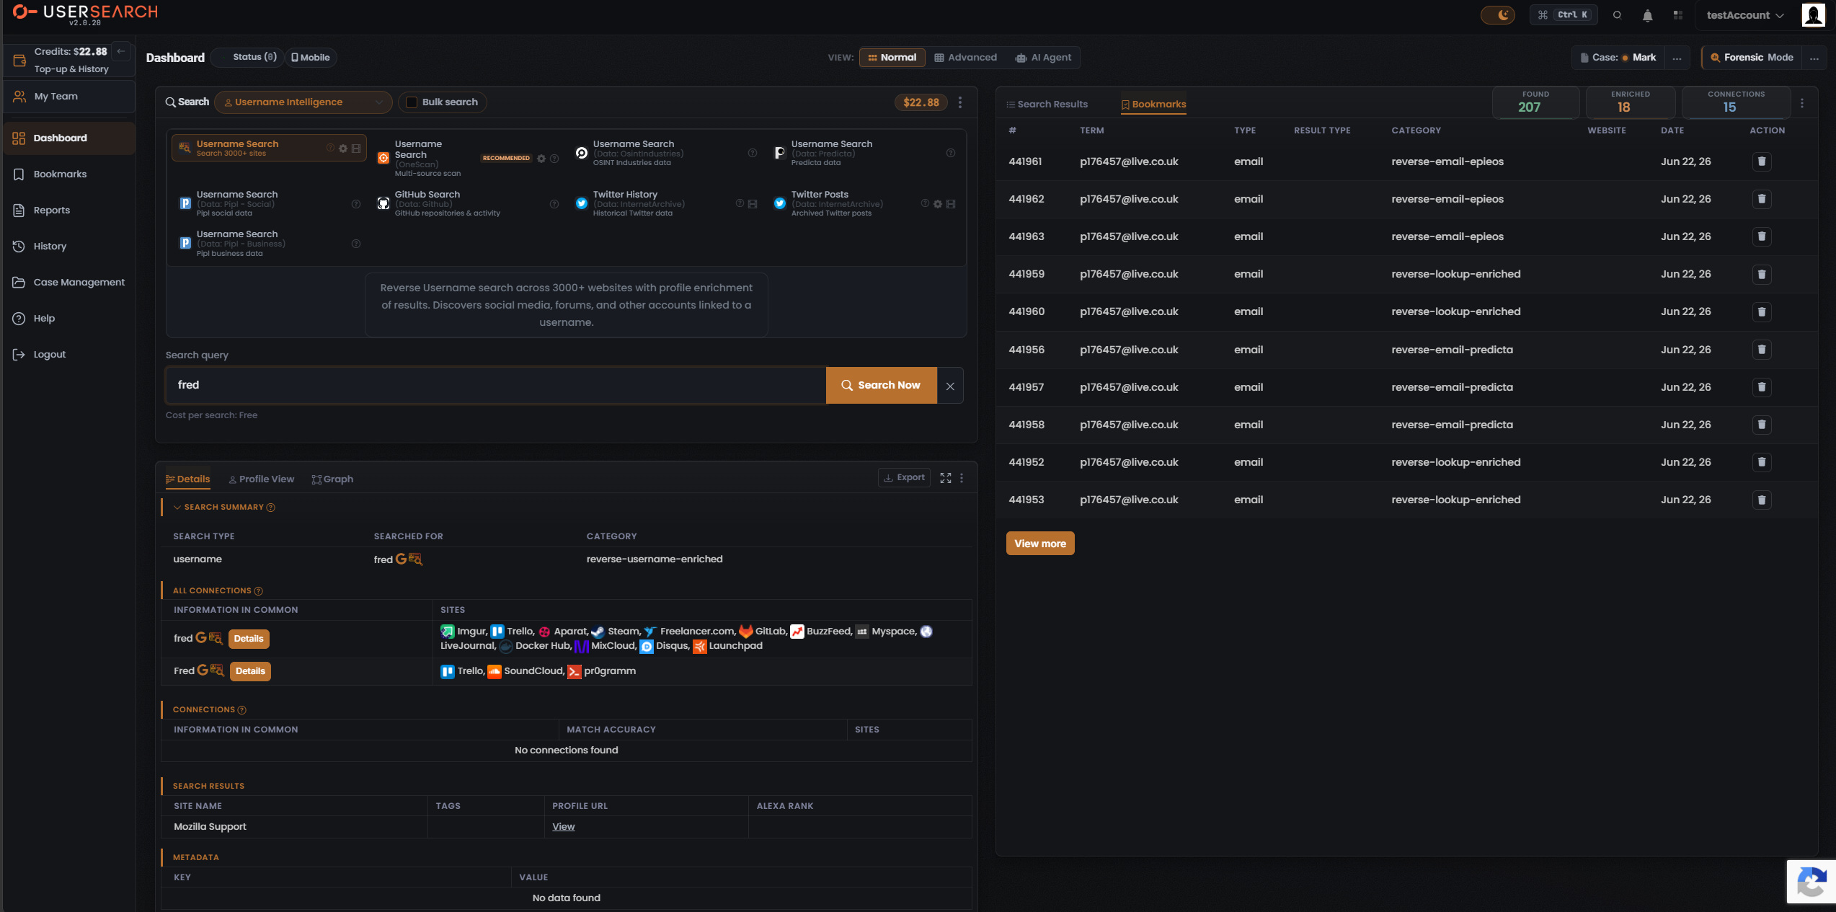This screenshot has width=1836, height=912.
Task: Switch to Graph tab
Action: [332, 479]
